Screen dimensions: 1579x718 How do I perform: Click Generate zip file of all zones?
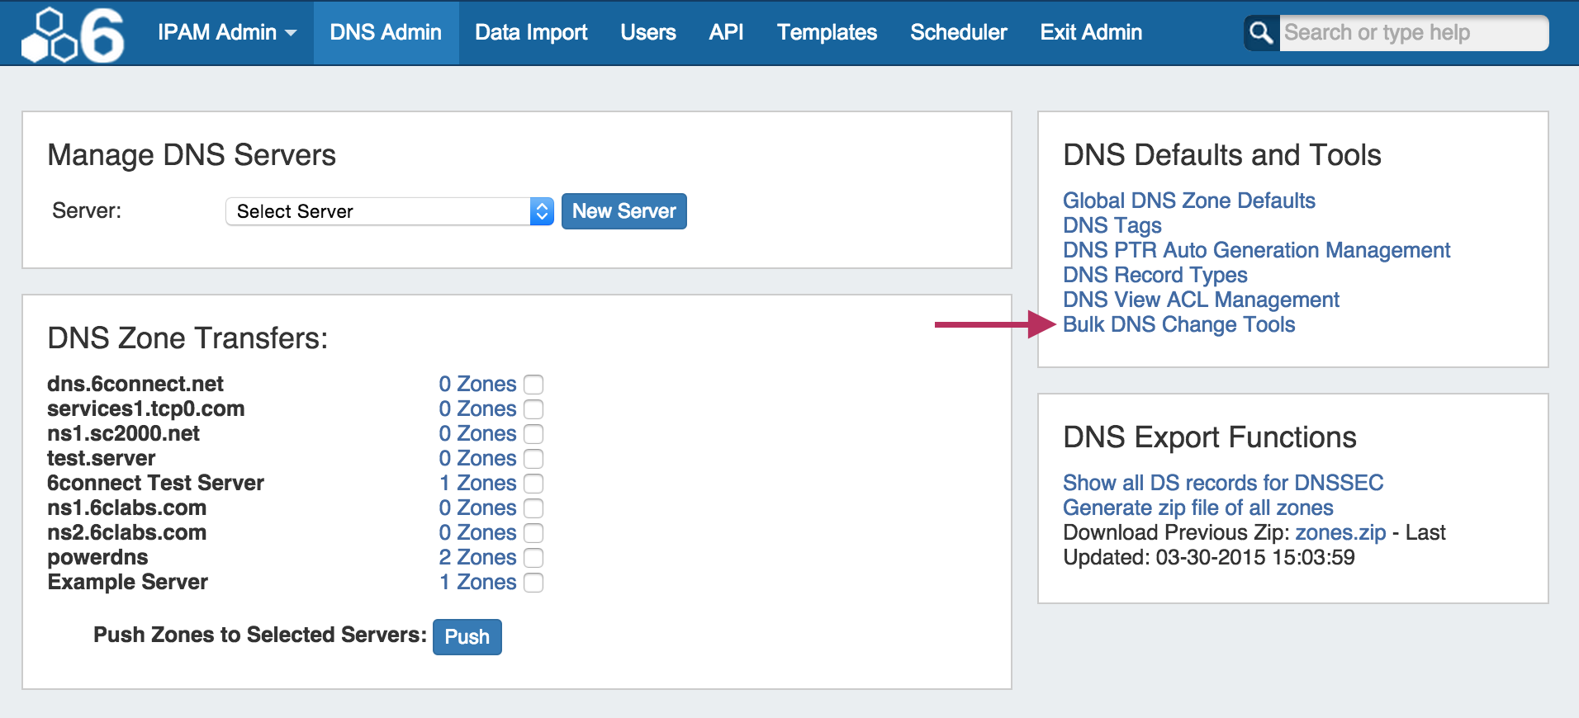[x=1197, y=508]
